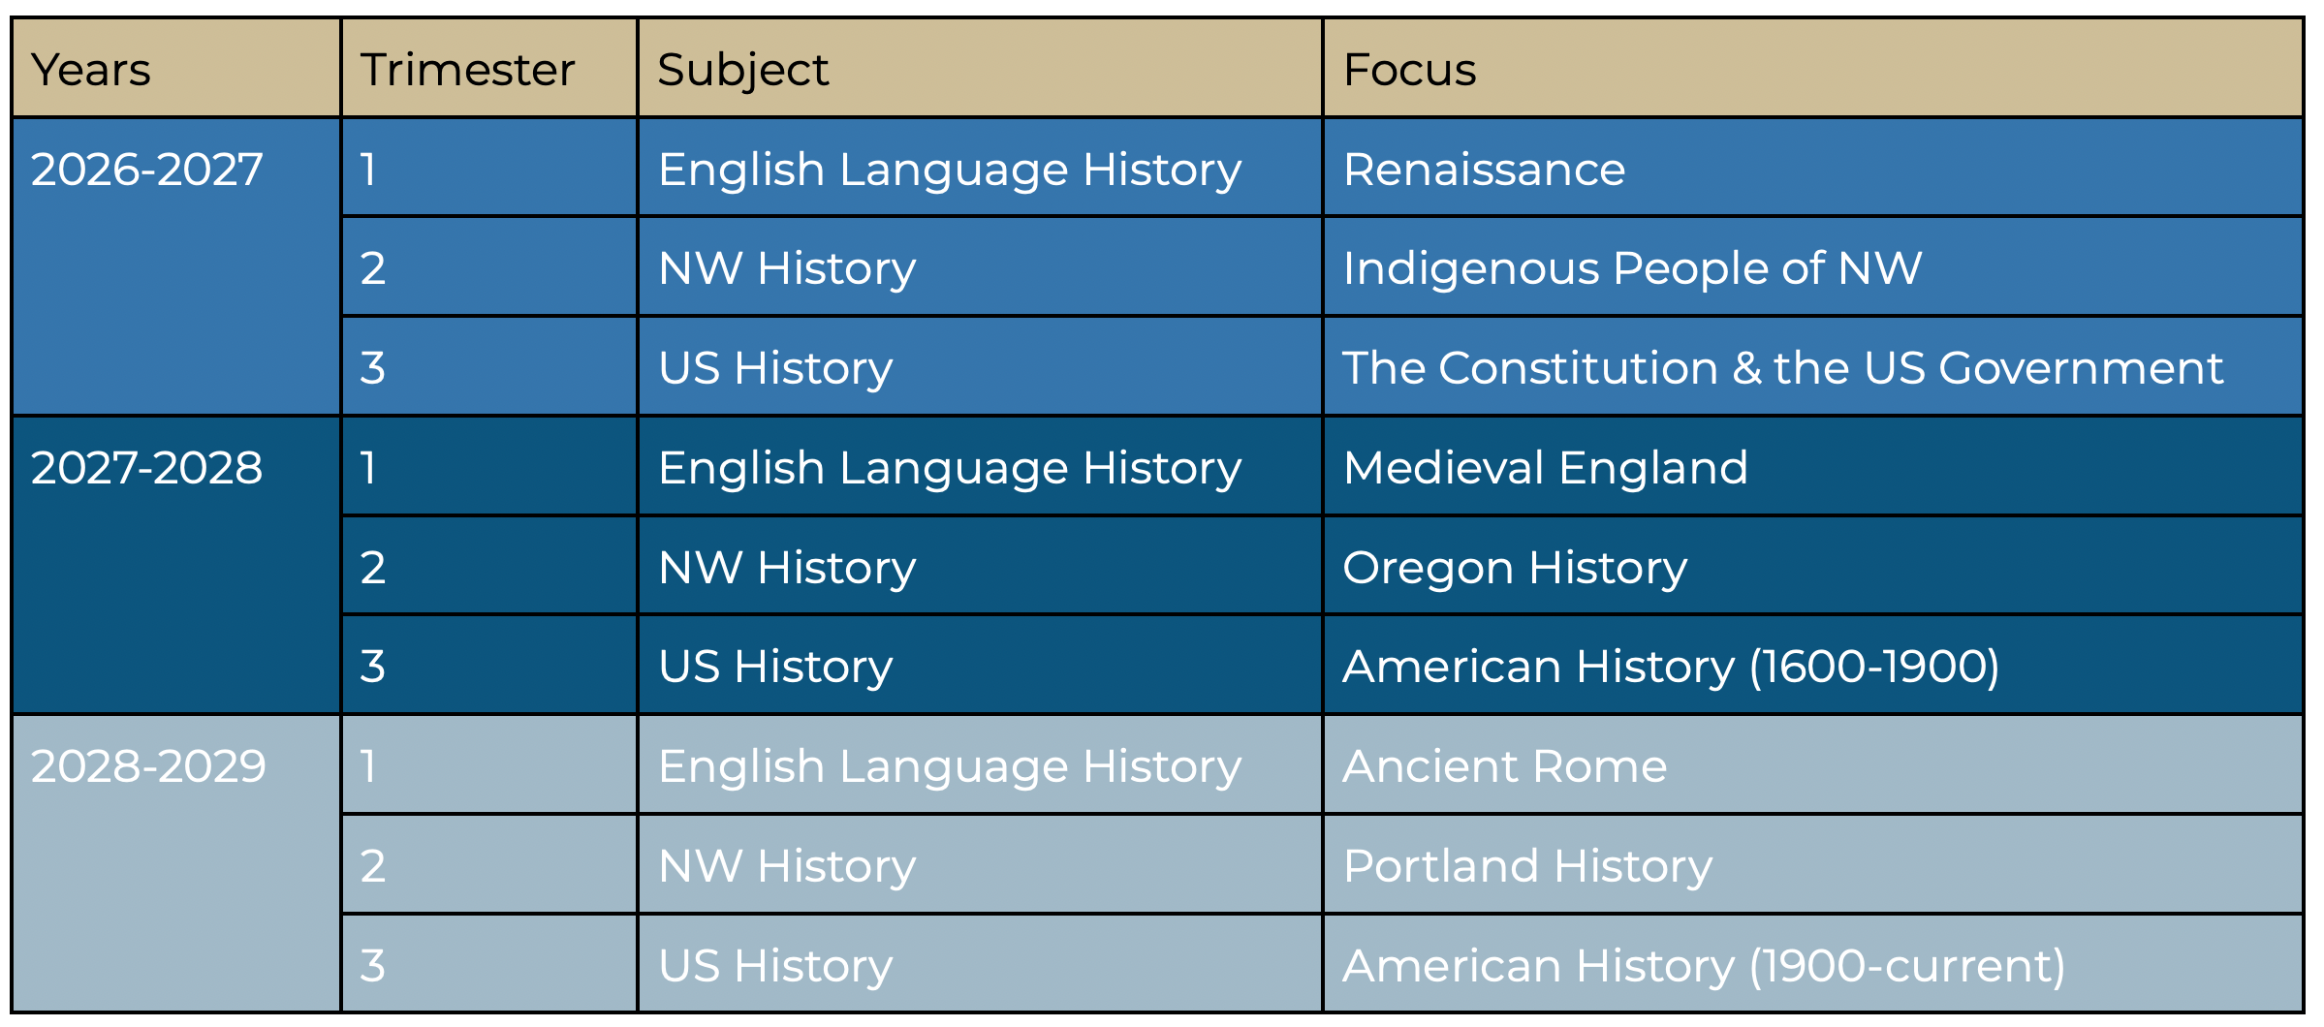This screenshot has width=2324, height=1027.
Task: Select the 2026-2027 year cell
Action: tap(176, 267)
